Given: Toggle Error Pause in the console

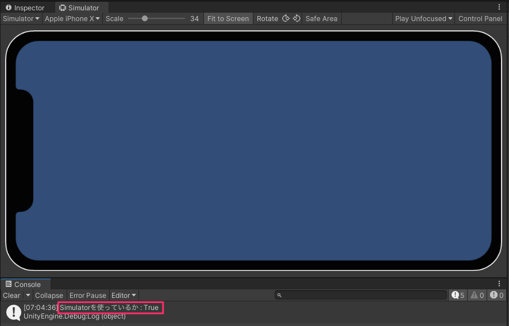Looking at the screenshot, I should [x=88, y=295].
